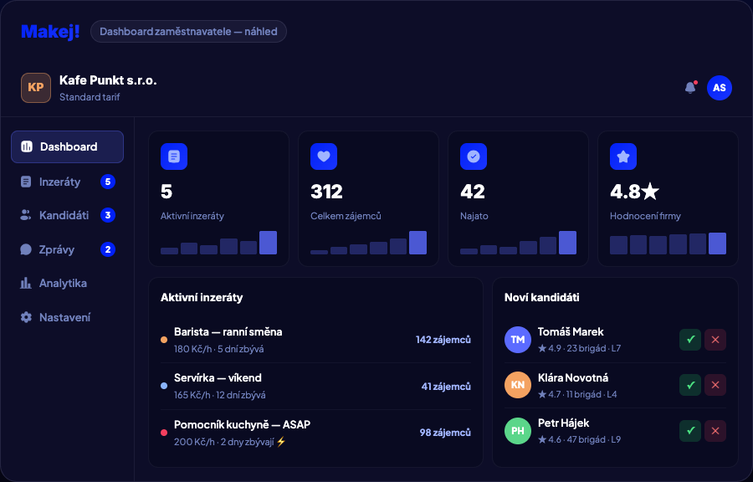Reject candidate Tomáš Marek with red X

pos(715,340)
